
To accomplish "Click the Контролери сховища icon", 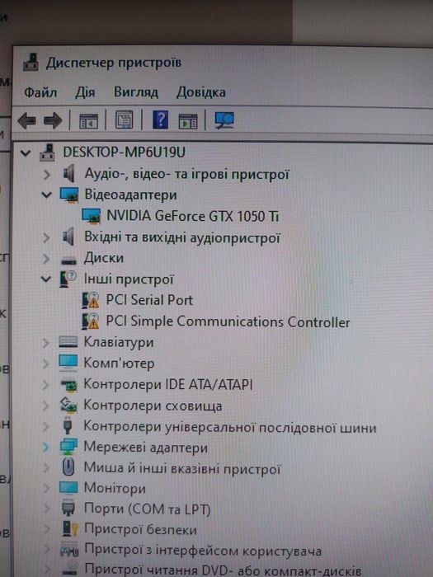I will tap(68, 406).
